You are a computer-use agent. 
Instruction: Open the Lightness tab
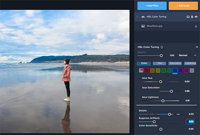(x=190, y=63)
